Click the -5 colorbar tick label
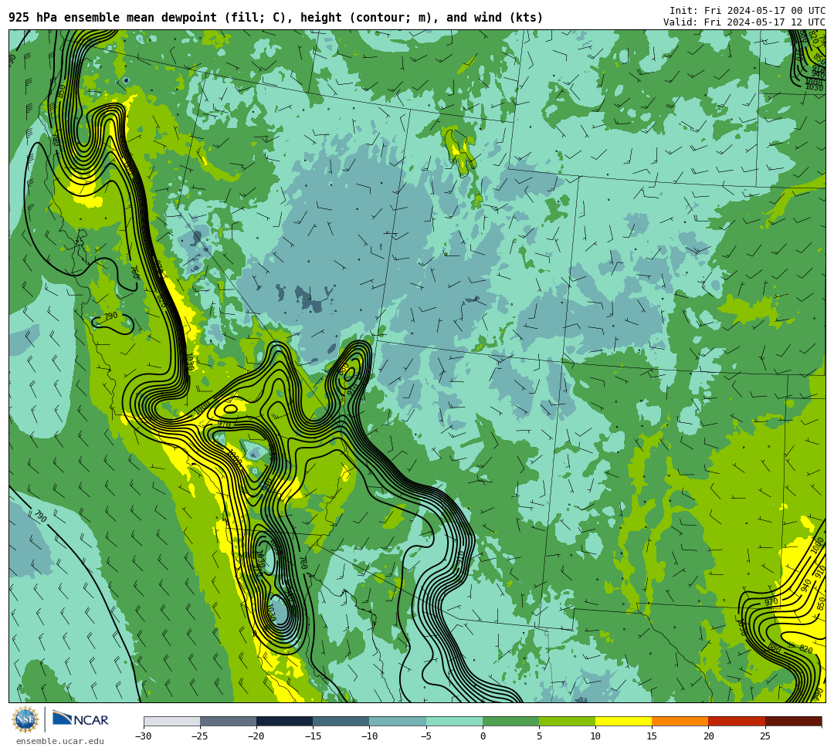This screenshot has width=834, height=751. 426,736
